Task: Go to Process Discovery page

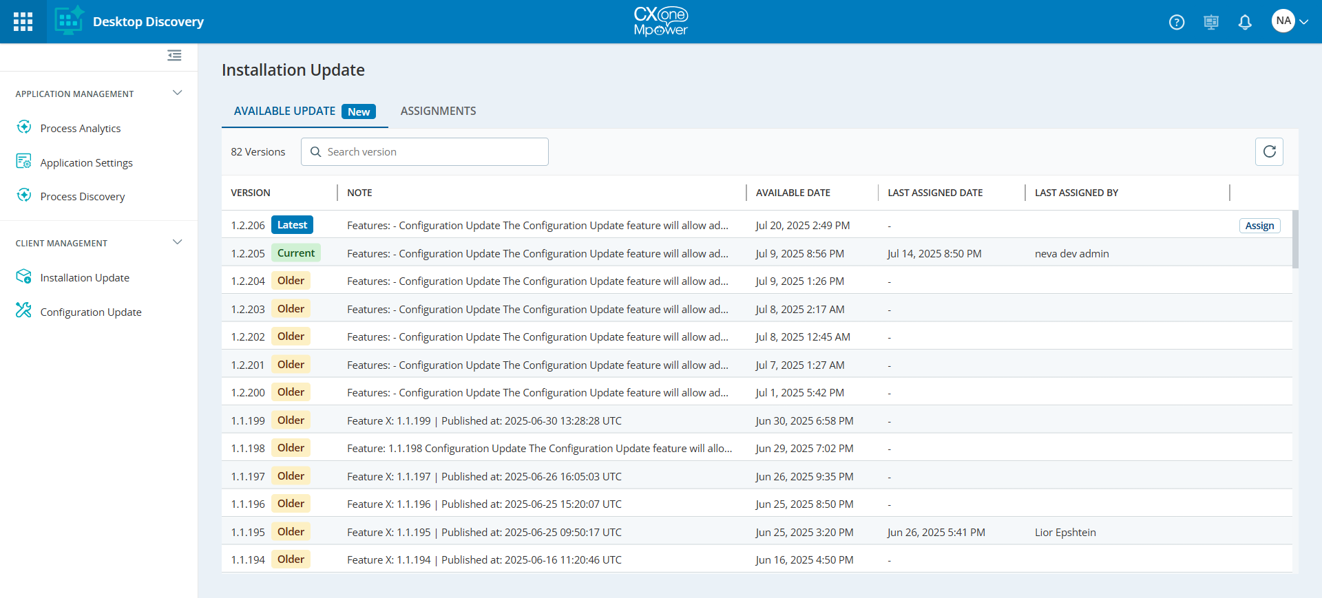Action: (82, 196)
